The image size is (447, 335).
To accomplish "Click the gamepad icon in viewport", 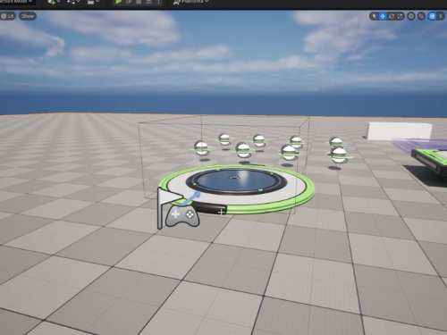I will tap(182, 215).
